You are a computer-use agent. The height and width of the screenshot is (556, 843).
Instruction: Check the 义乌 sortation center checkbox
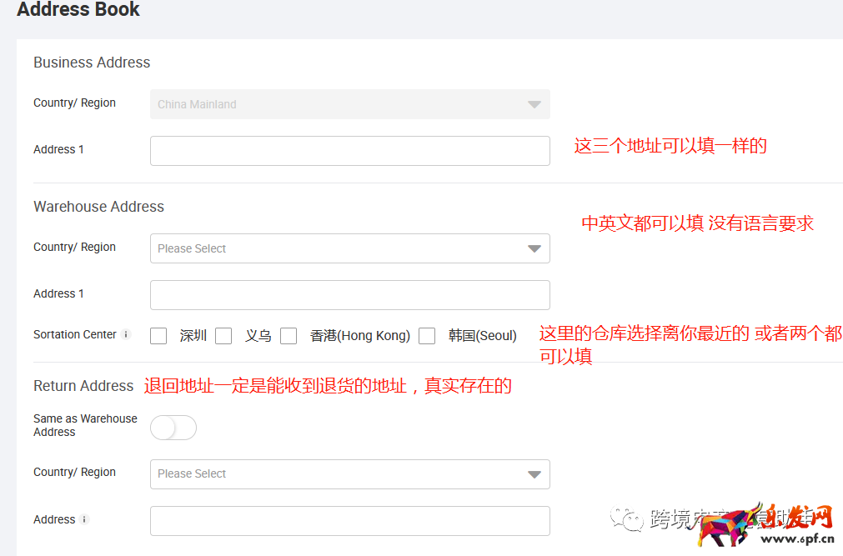click(x=223, y=335)
